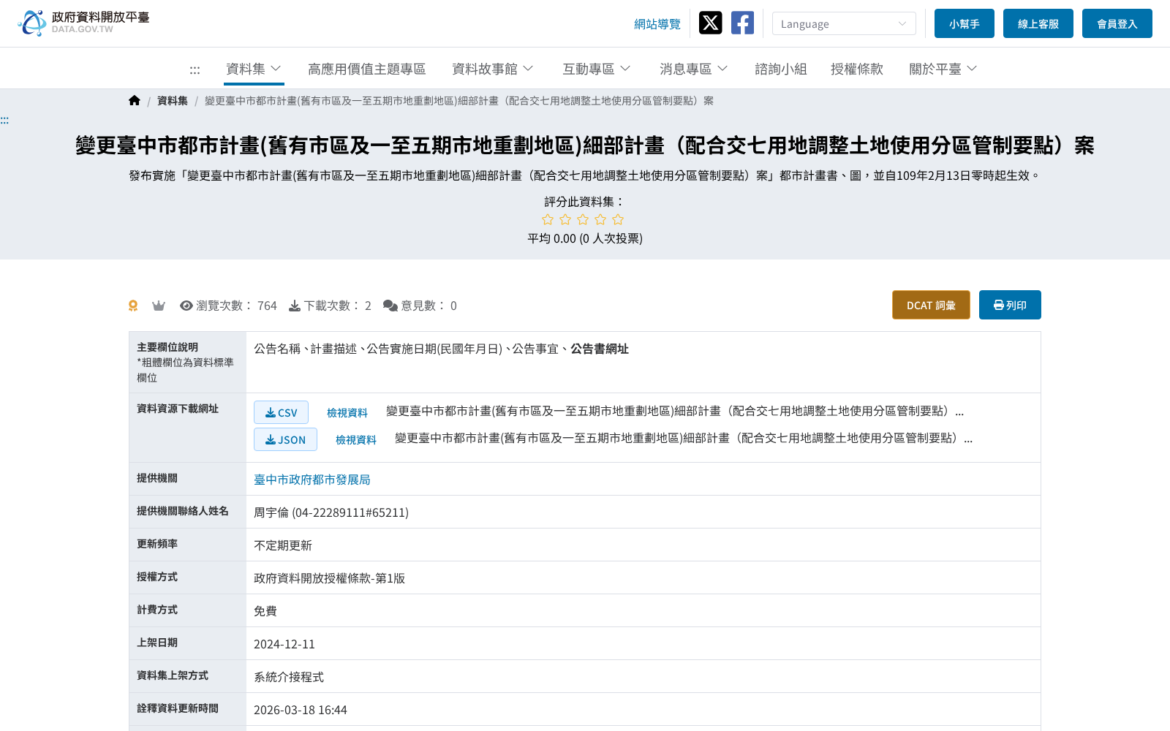Click 資料集 in the breadcrumb
Screen dimensions: 1170x731
(x=173, y=101)
